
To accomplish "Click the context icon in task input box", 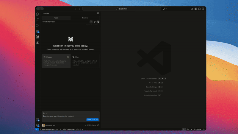I will point(44,113).
